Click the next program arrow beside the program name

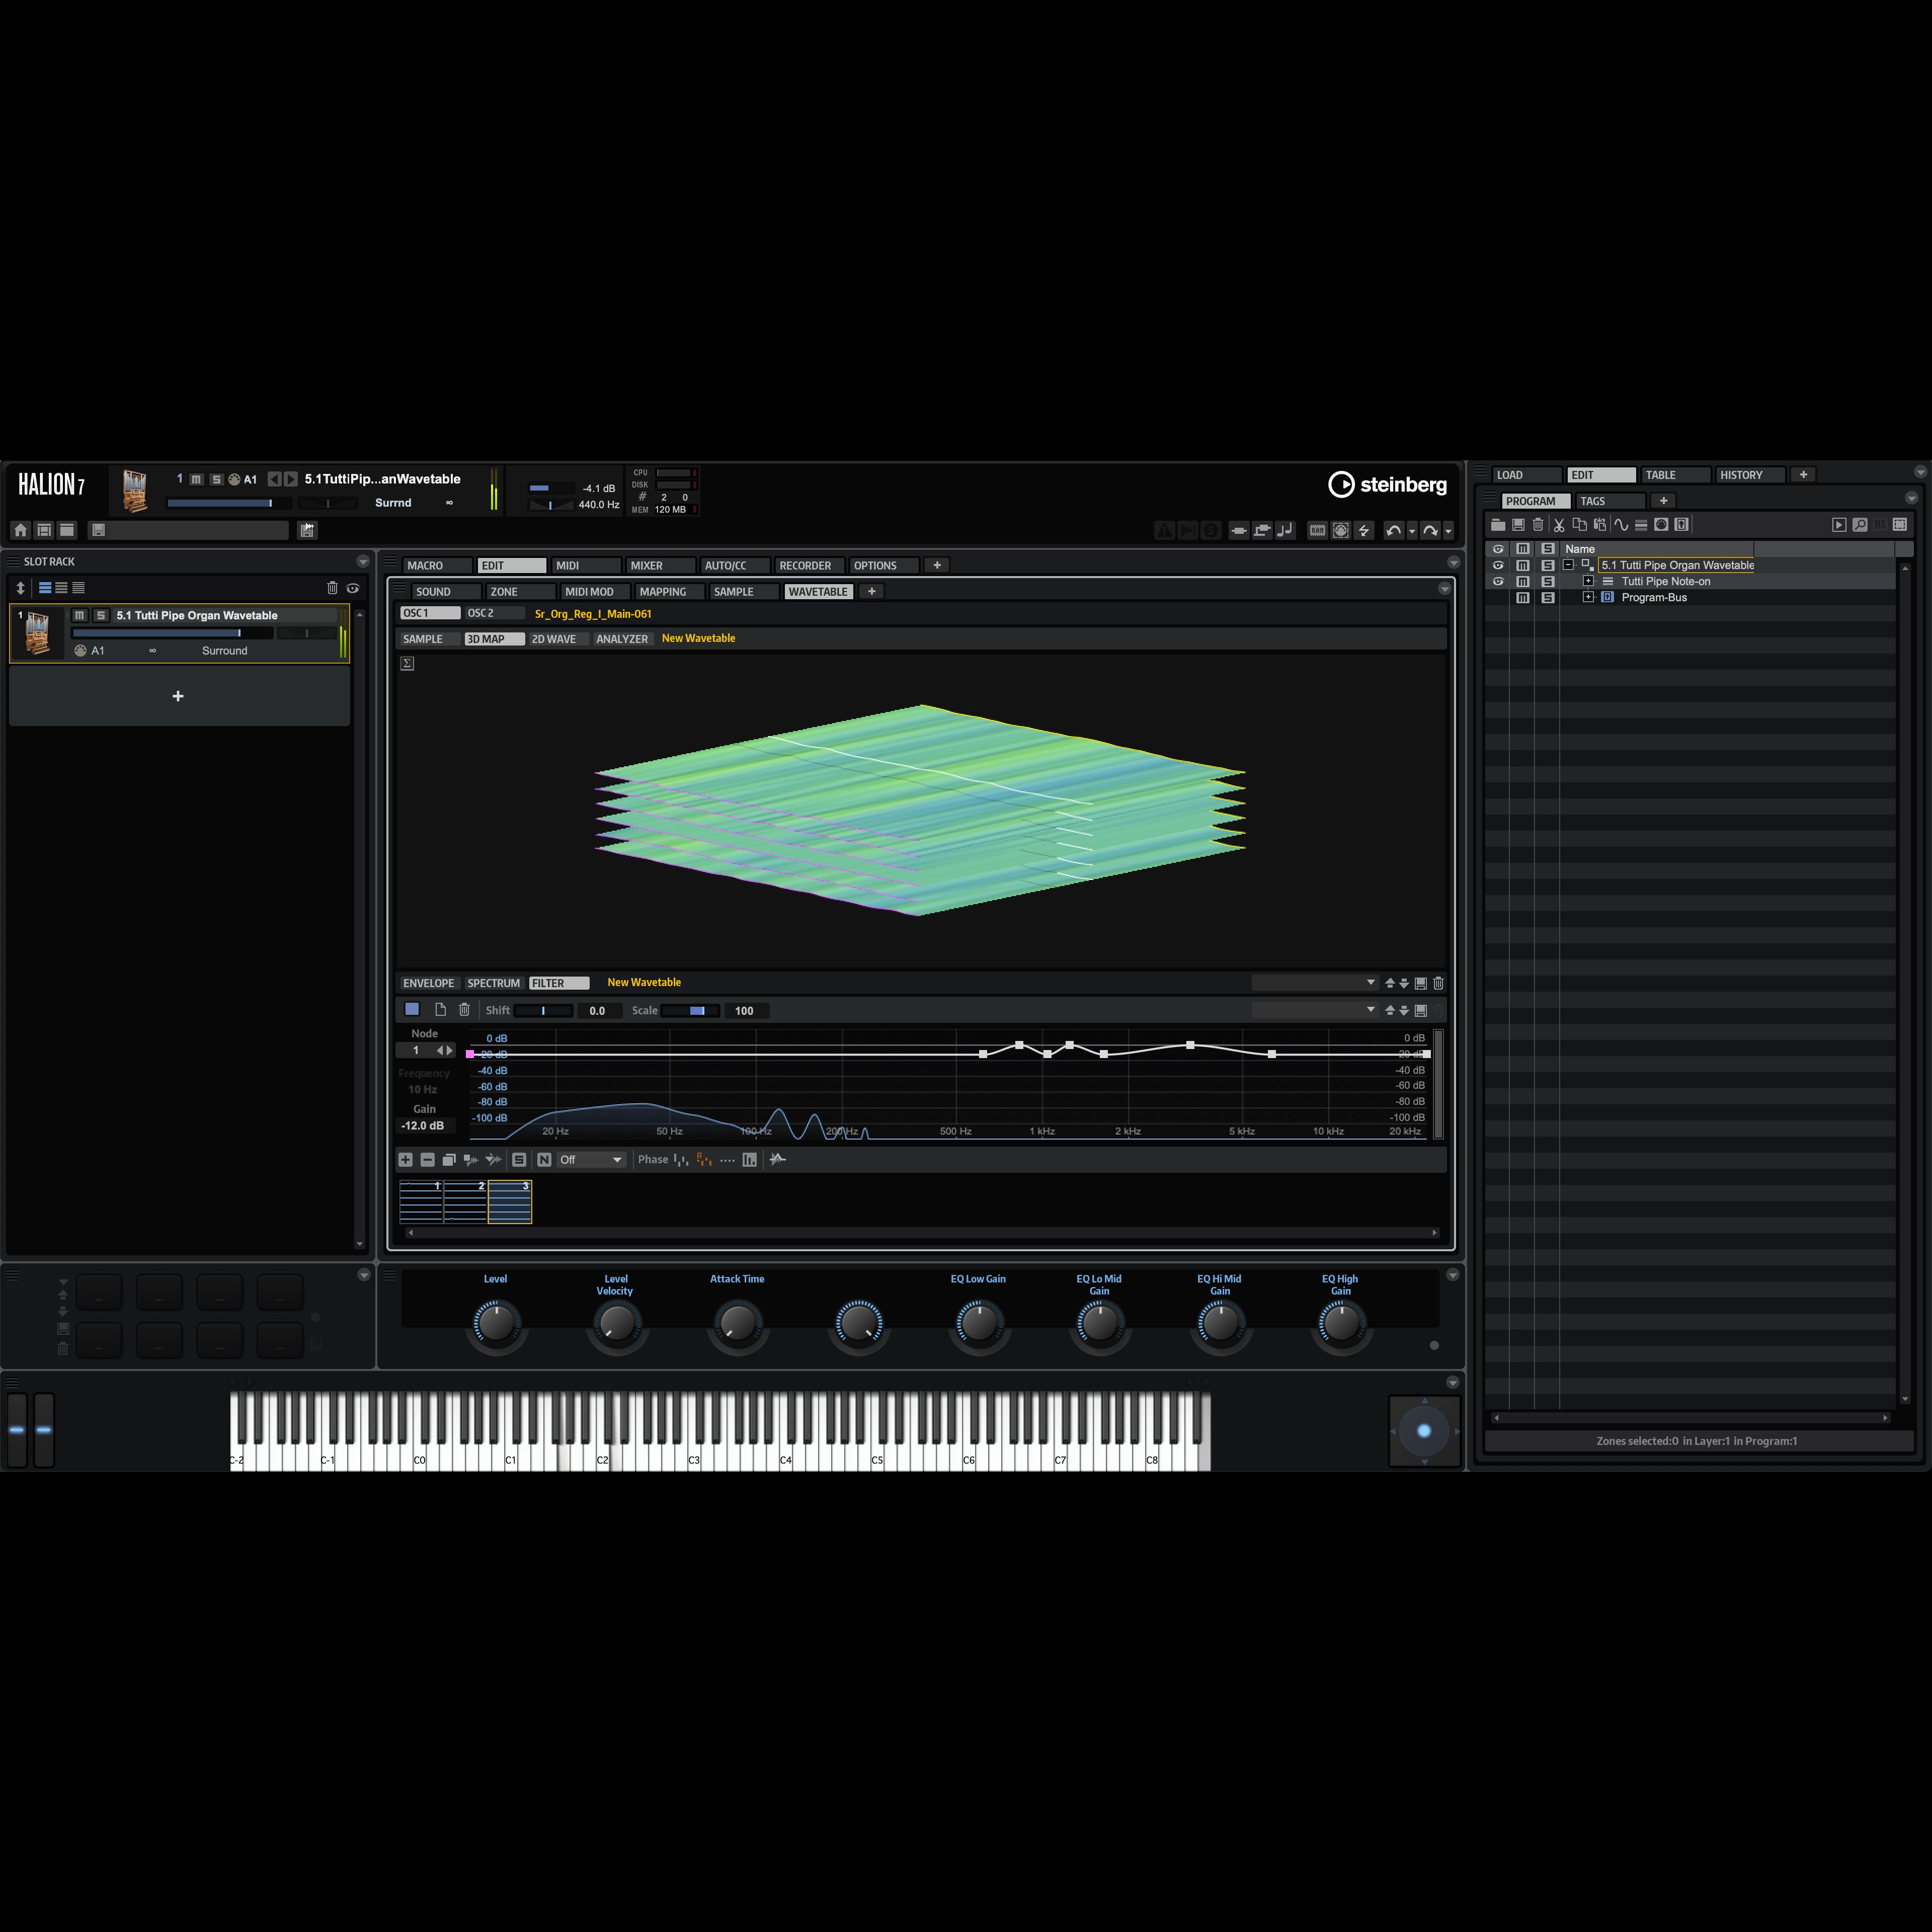click(291, 479)
